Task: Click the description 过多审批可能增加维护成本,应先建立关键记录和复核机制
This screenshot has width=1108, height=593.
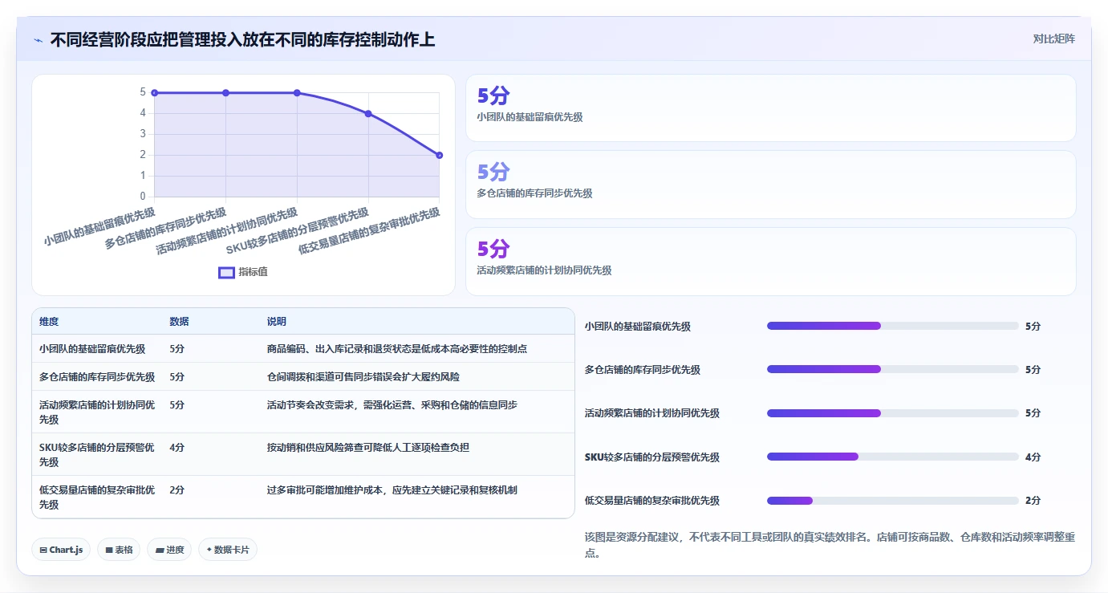Action: point(392,490)
